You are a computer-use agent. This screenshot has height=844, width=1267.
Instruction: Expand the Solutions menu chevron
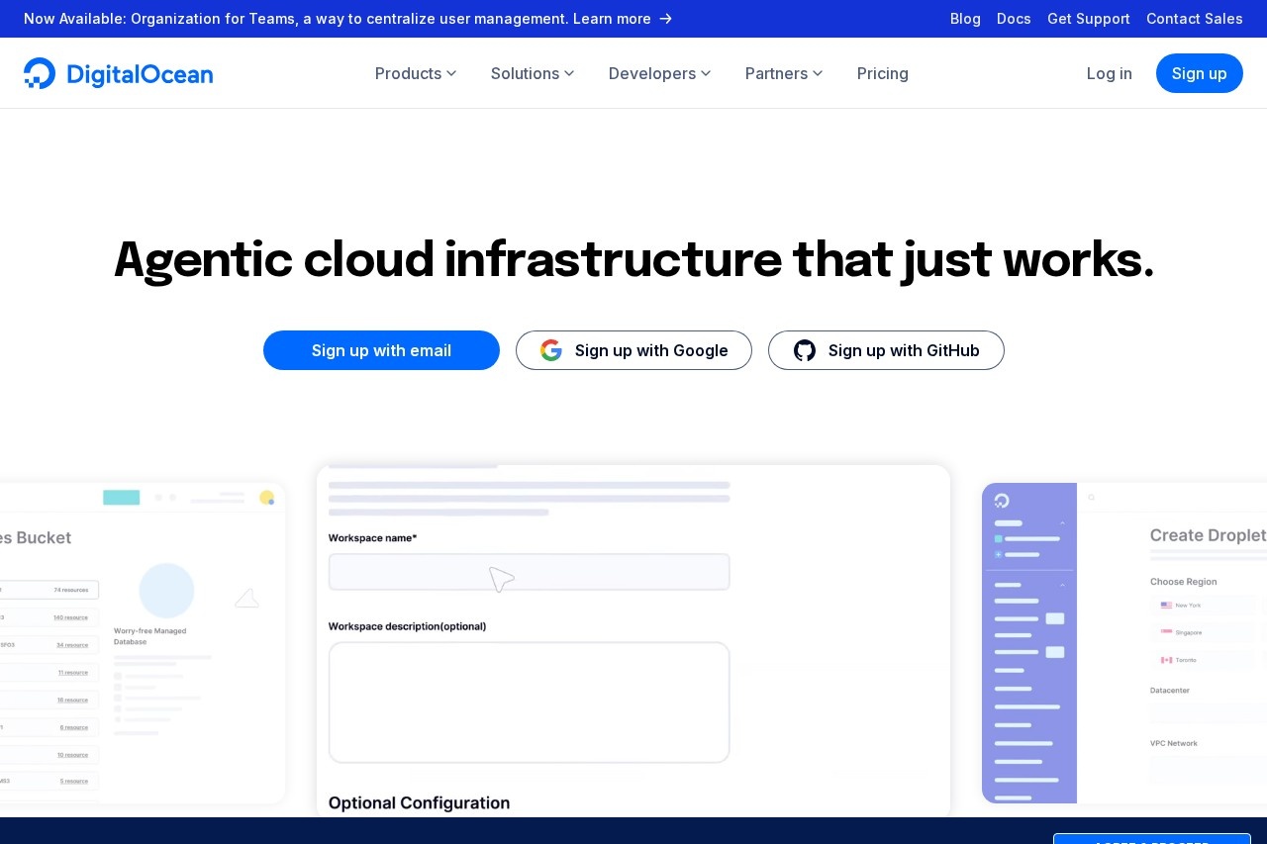pos(569,73)
